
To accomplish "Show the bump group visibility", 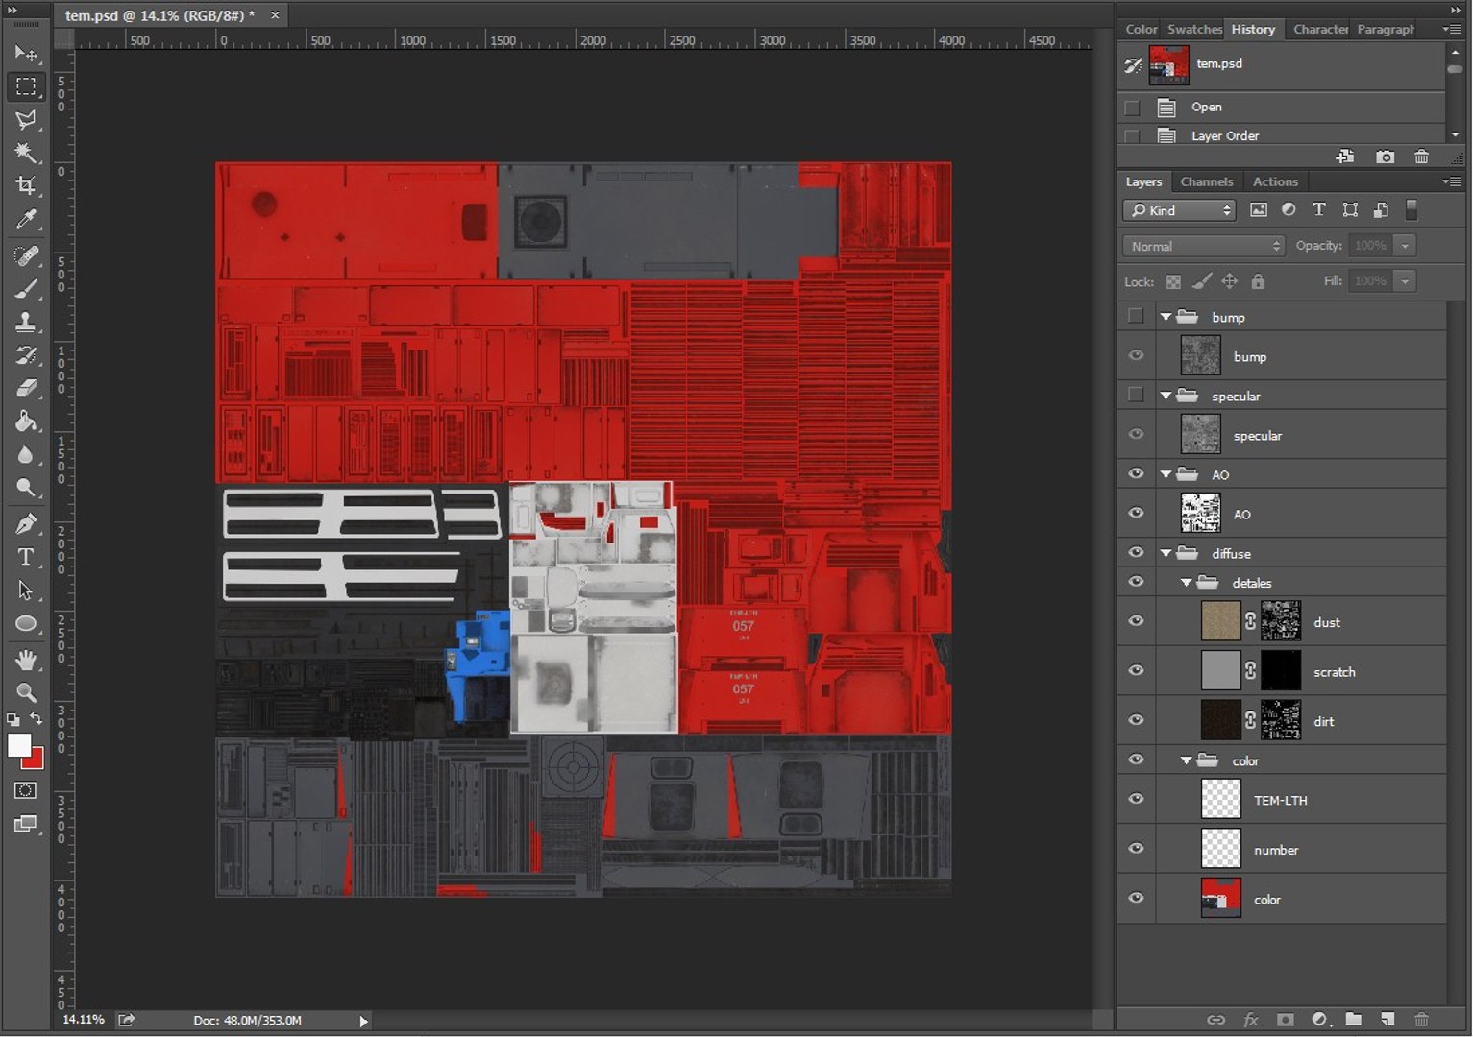I will pos(1136,316).
